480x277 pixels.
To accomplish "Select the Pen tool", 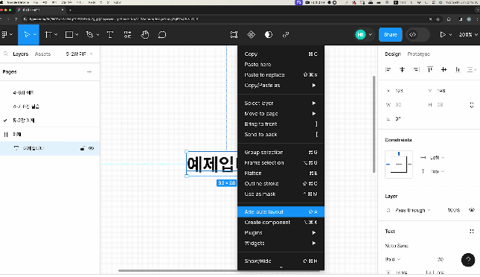I will pyautogui.click(x=90, y=34).
